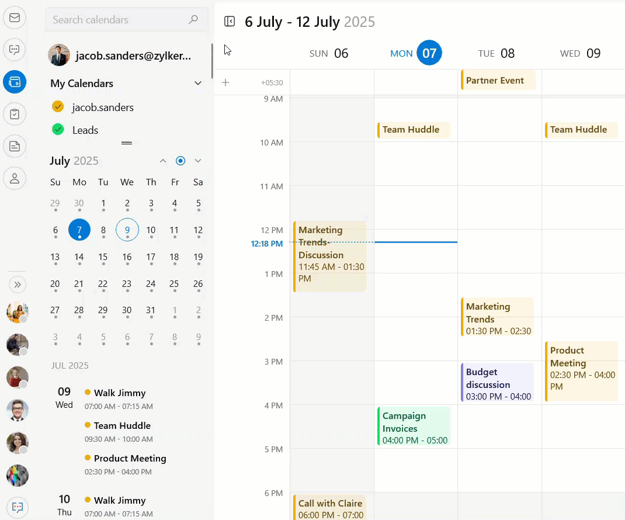This screenshot has width=625, height=520.
Task: Select the Calendar app icon
Action: (15, 82)
